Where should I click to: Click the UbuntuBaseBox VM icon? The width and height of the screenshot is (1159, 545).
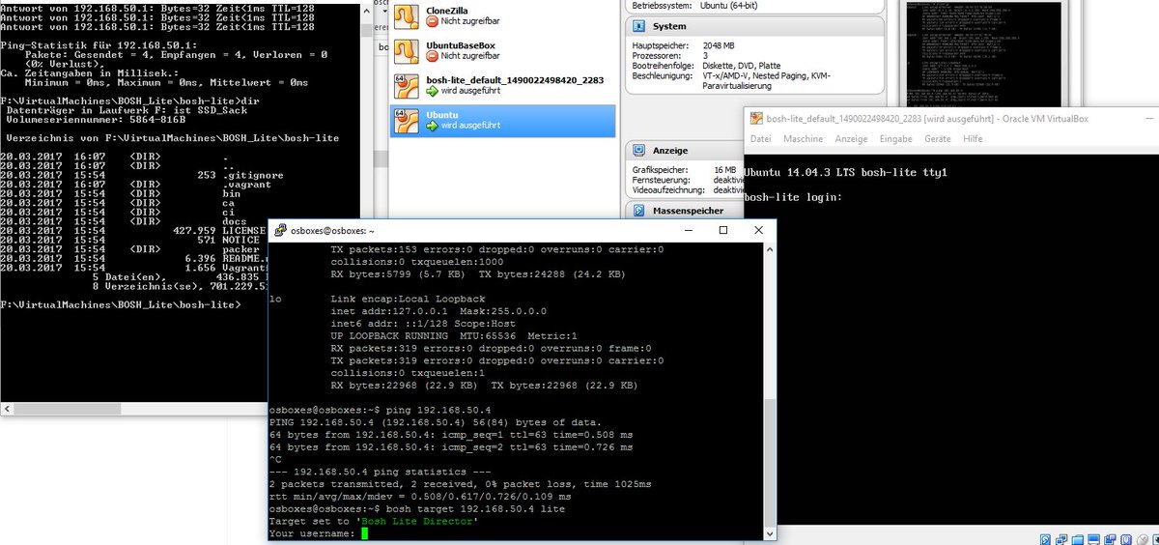[406, 50]
